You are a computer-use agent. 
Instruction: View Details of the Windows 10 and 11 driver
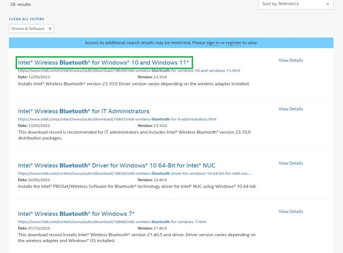[291, 60]
